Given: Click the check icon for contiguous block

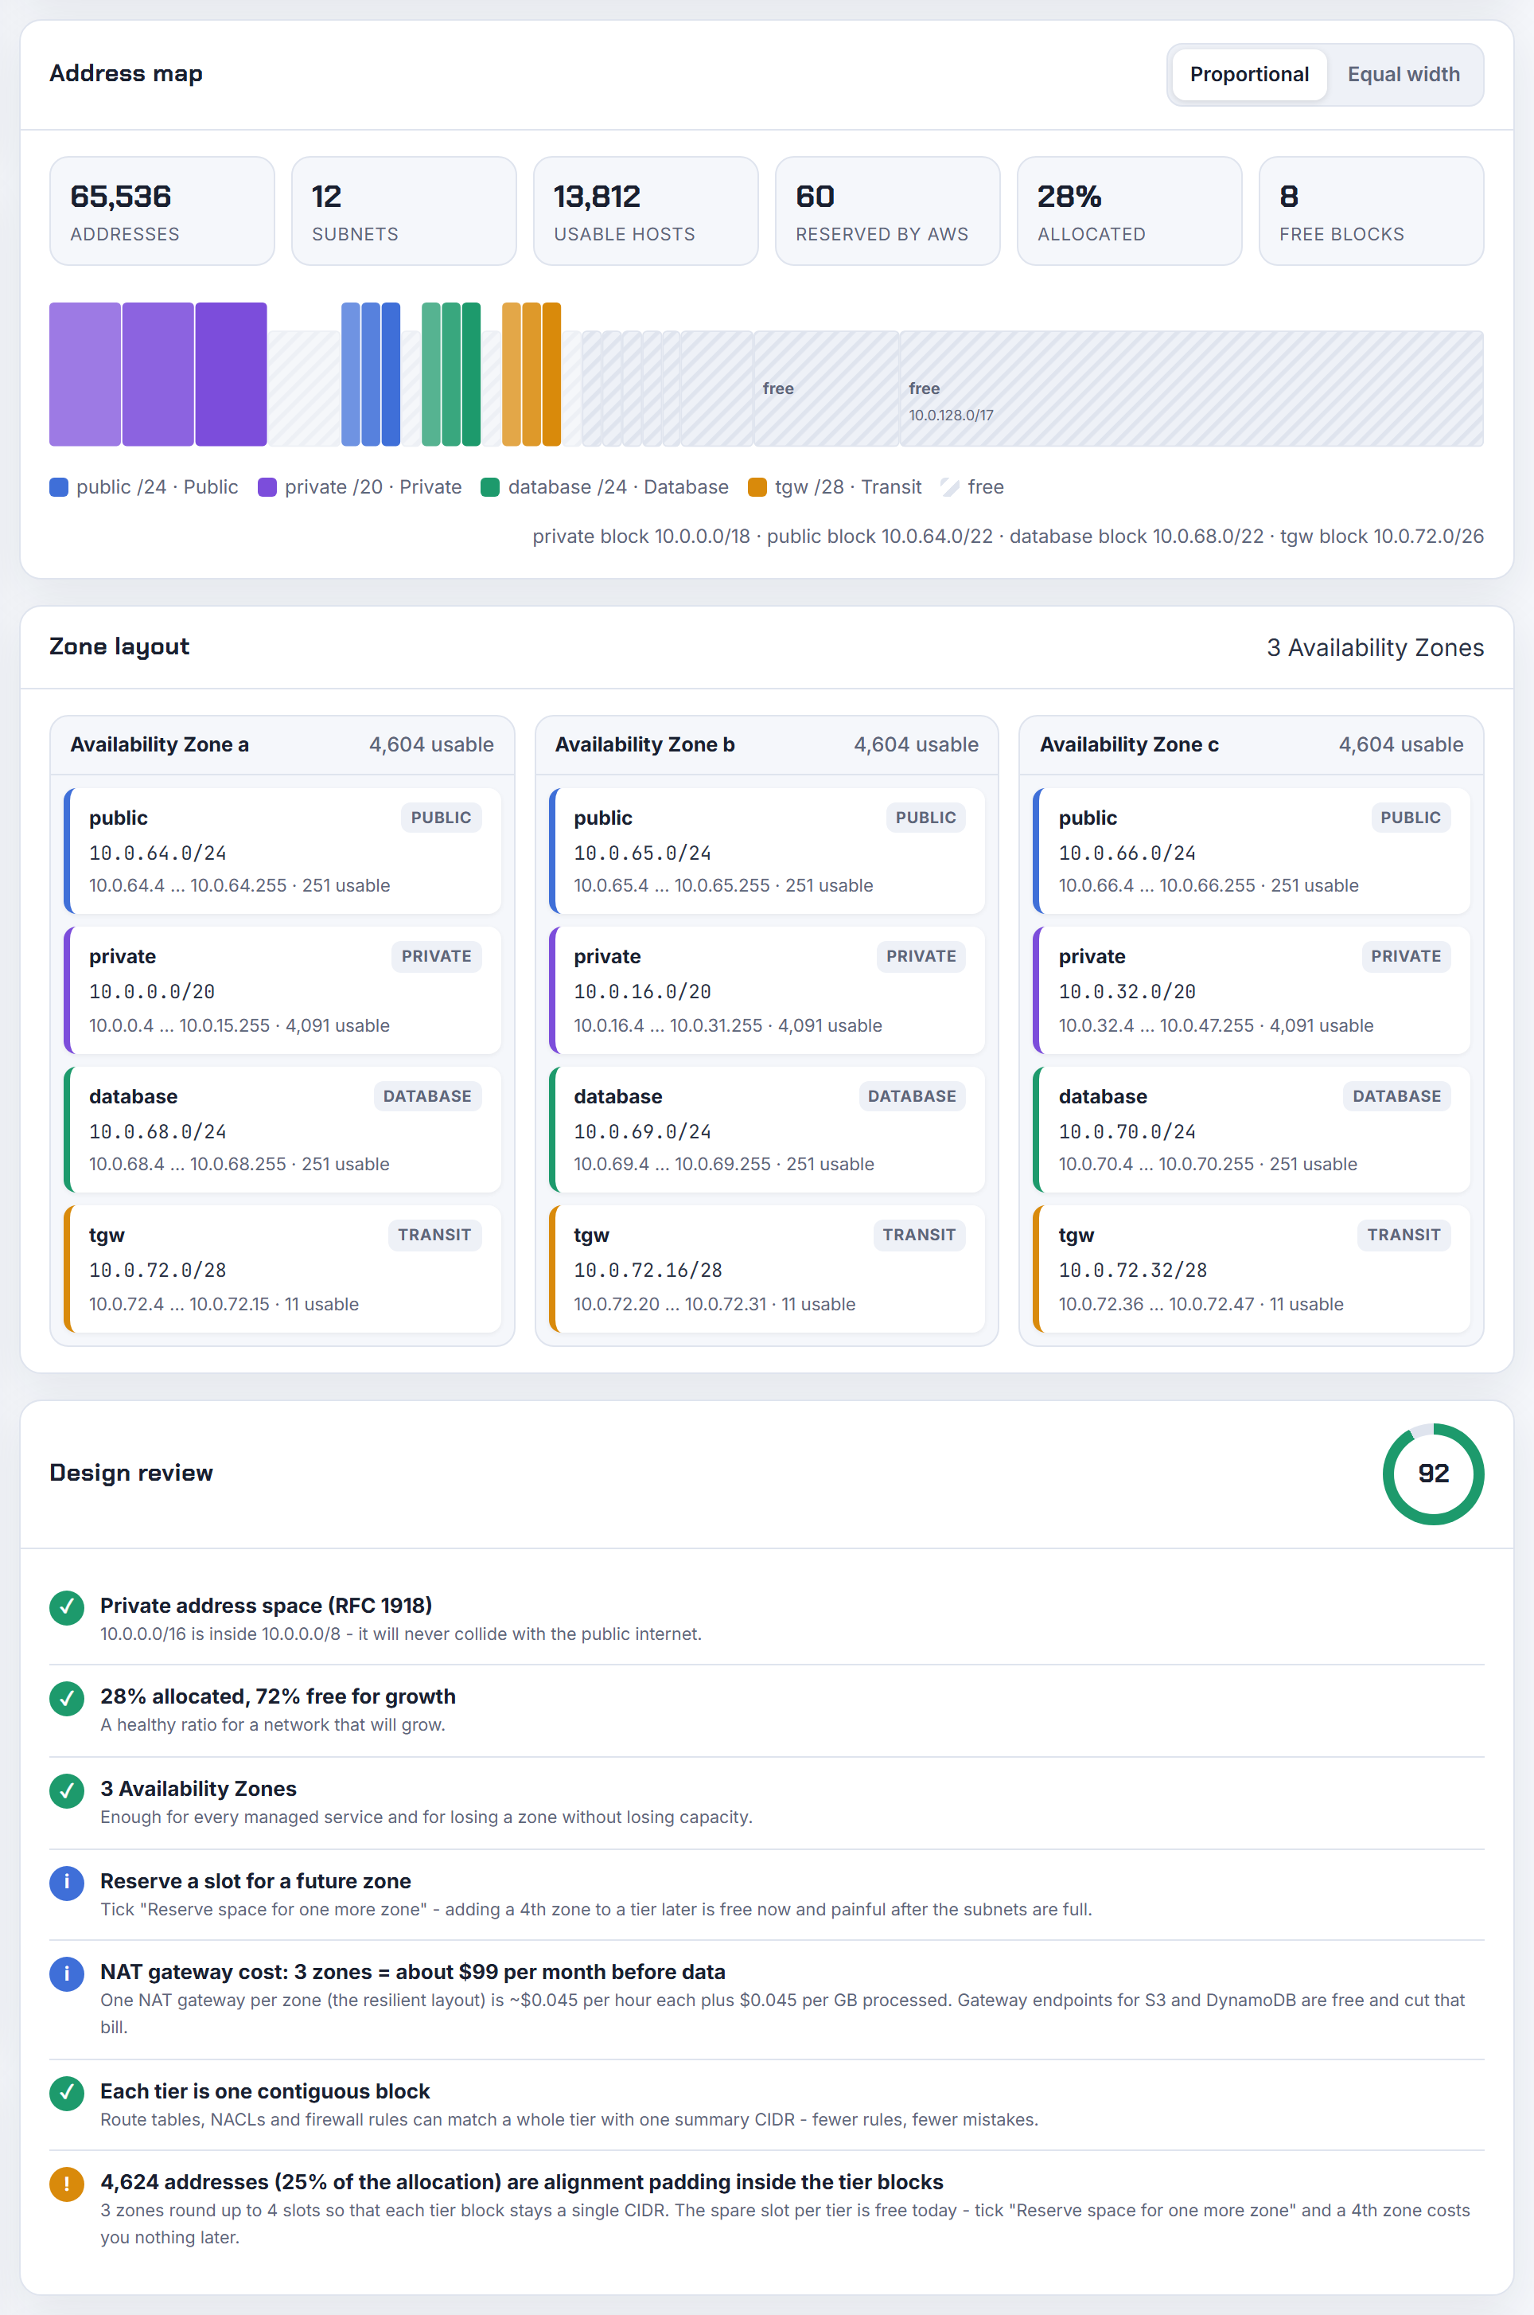Looking at the screenshot, I should click(67, 2093).
